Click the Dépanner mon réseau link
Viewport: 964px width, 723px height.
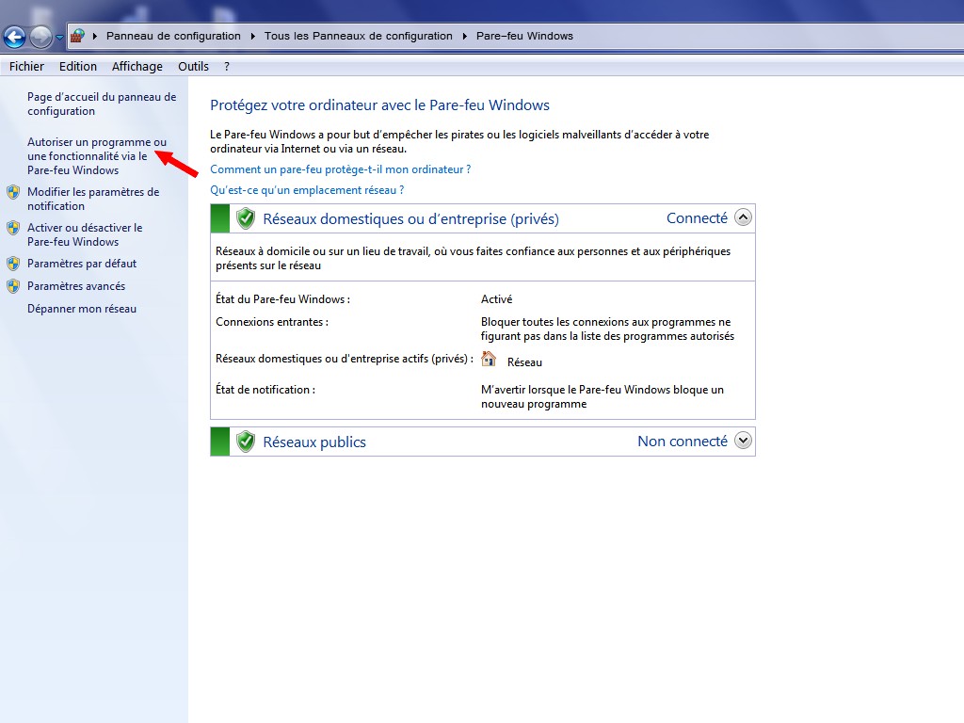pyautogui.click(x=82, y=309)
